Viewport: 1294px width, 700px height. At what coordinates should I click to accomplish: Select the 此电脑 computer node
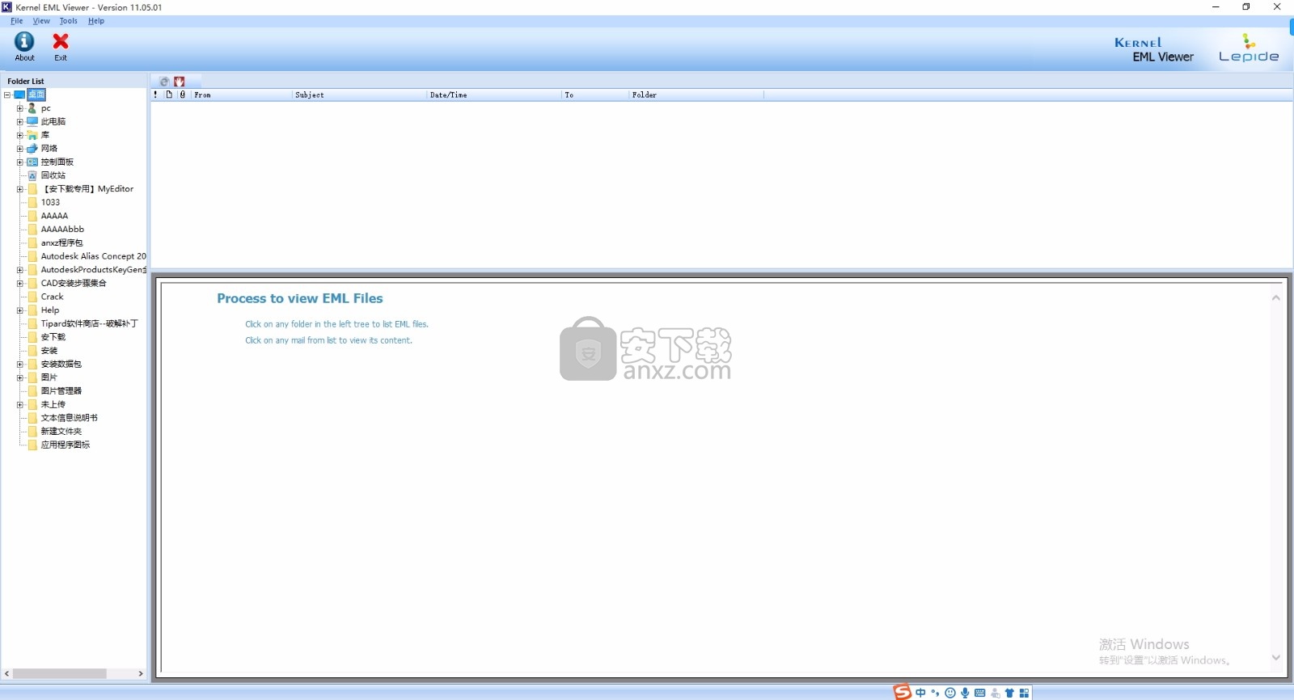click(53, 121)
